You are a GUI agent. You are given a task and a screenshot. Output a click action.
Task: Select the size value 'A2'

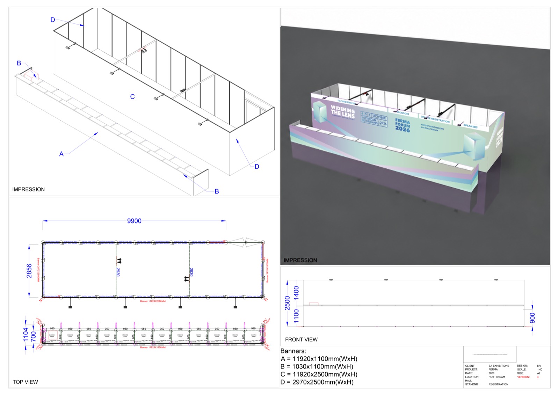pos(539,373)
